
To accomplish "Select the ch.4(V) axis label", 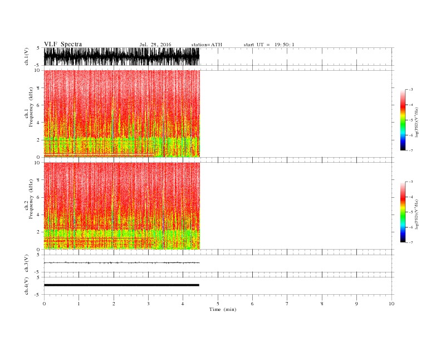I will coord(27,286).
